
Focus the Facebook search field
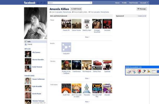70,3
